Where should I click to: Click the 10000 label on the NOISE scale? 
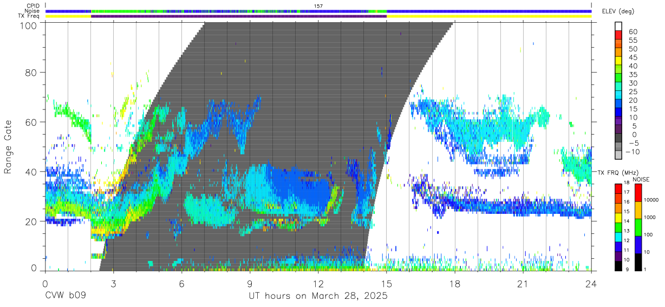[651, 200]
